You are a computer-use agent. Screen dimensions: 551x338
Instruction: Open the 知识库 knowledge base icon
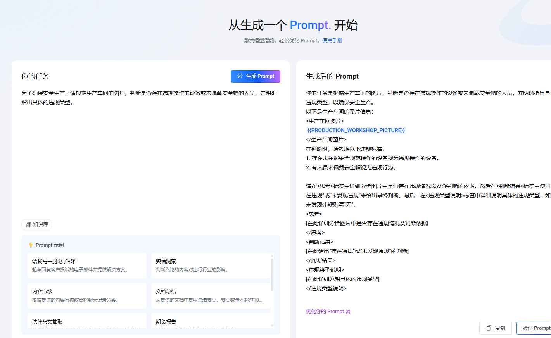[x=29, y=225]
